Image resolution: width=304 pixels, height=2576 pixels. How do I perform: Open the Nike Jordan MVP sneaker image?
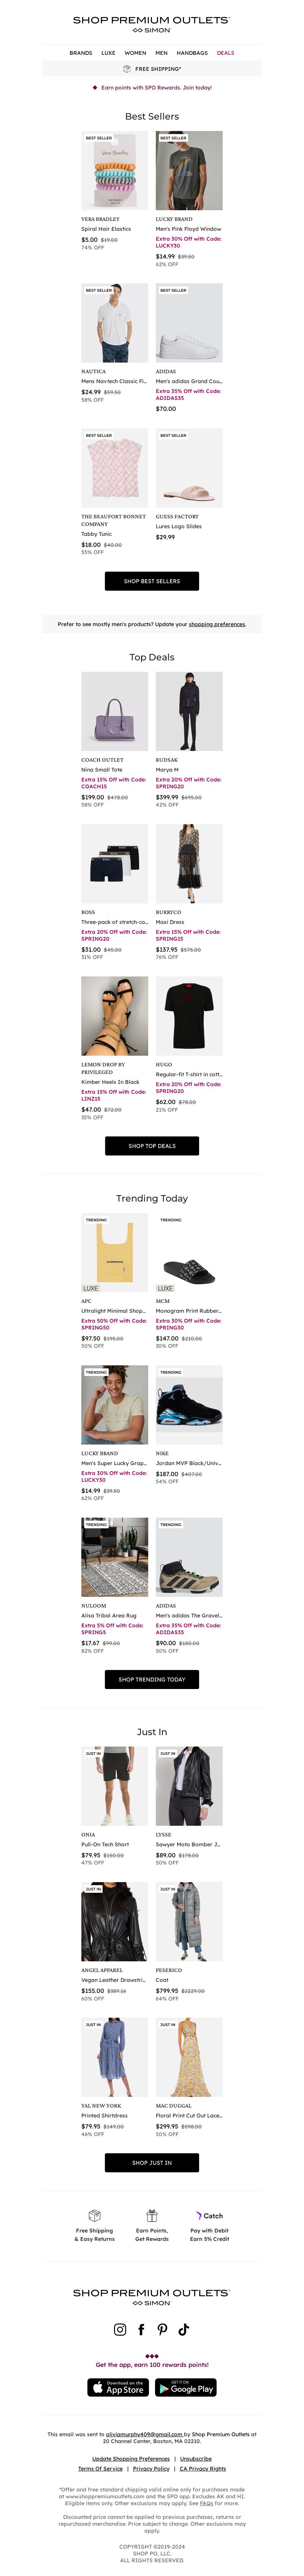189,1405
